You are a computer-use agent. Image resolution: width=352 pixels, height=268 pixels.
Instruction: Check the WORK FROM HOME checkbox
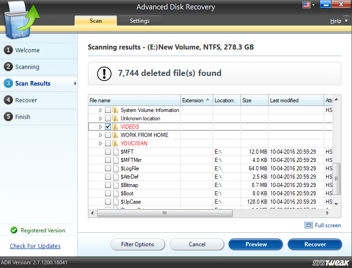pyautogui.click(x=108, y=135)
